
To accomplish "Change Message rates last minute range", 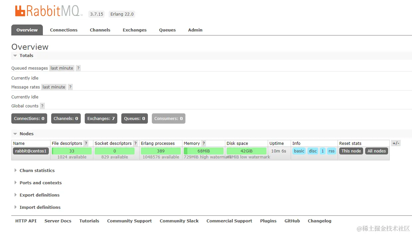I will tap(54, 87).
